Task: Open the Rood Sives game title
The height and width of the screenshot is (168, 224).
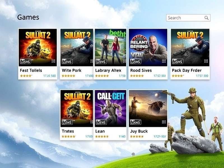Action: [141, 71]
